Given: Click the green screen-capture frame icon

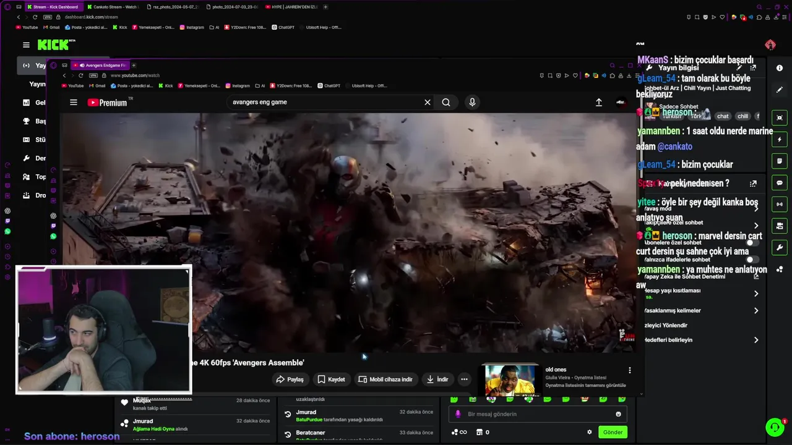Looking at the screenshot, I should click(780, 117).
